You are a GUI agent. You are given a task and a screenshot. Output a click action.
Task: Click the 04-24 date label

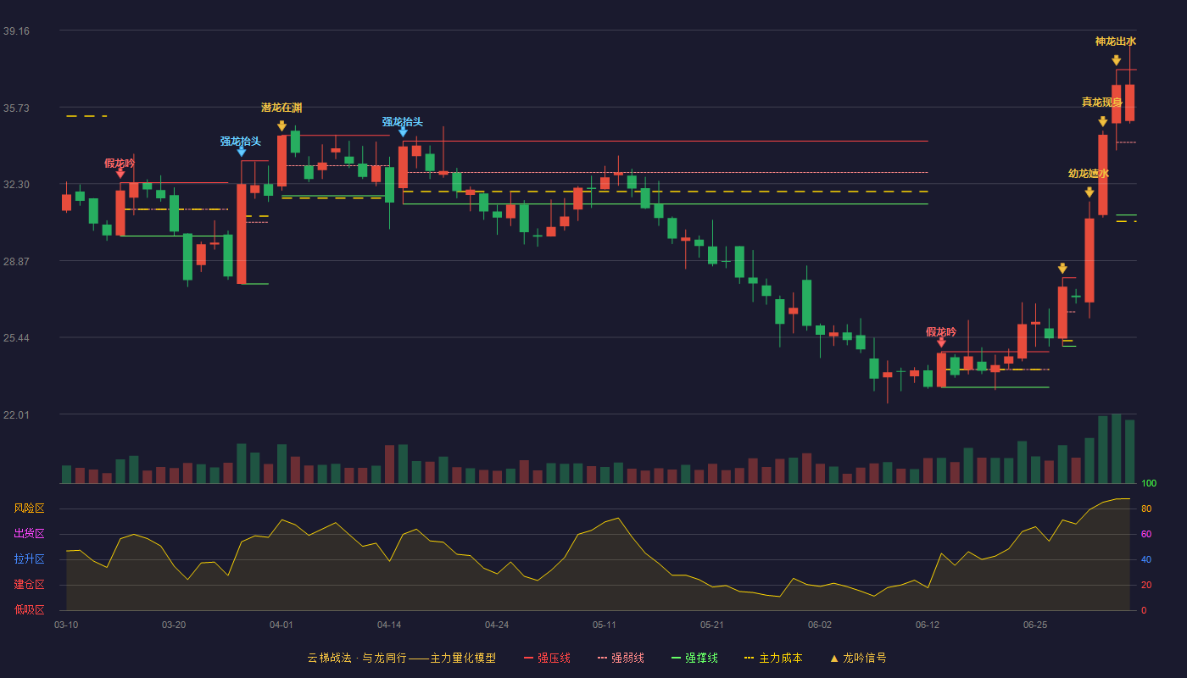tap(497, 625)
